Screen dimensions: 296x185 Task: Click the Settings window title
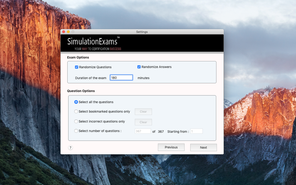coord(142,32)
